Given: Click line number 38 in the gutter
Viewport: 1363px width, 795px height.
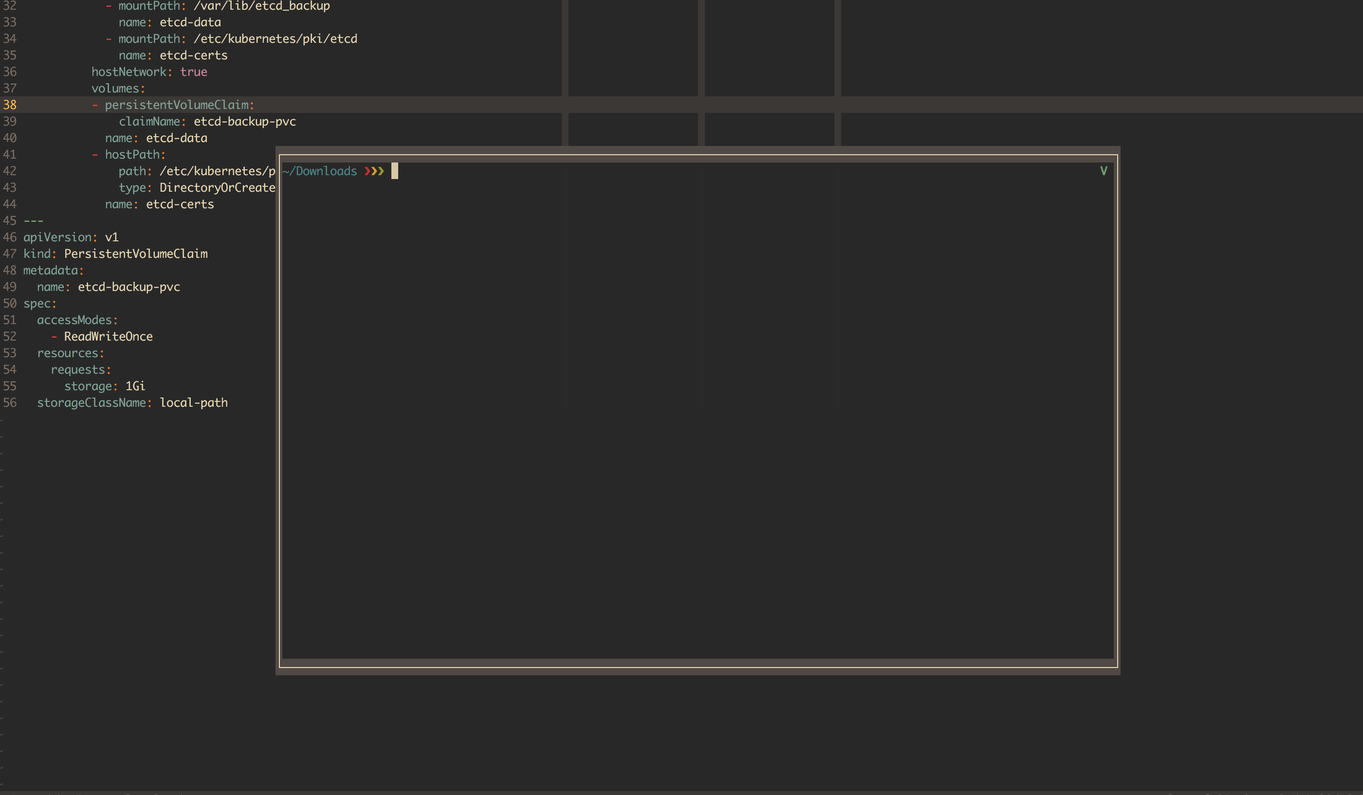Looking at the screenshot, I should pos(10,105).
